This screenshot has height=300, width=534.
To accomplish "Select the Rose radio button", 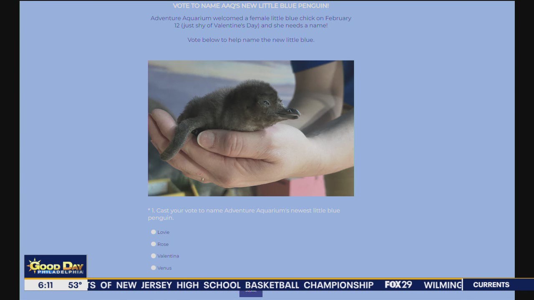I will coord(154,244).
